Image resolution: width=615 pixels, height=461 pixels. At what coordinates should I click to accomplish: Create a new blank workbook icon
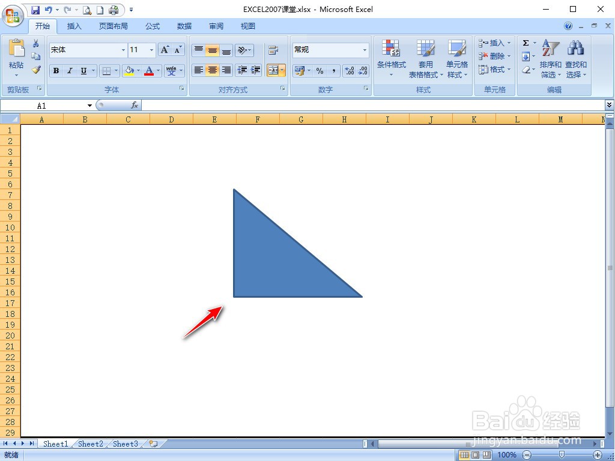[x=100, y=10]
